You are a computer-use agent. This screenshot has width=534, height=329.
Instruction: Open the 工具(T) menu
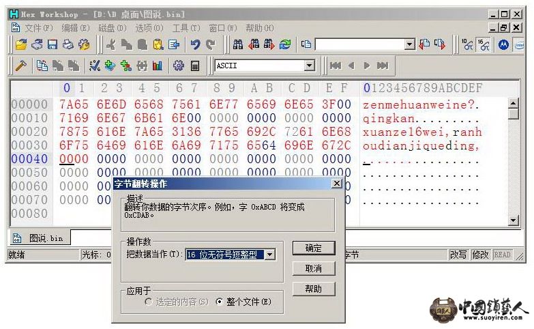click(186, 28)
